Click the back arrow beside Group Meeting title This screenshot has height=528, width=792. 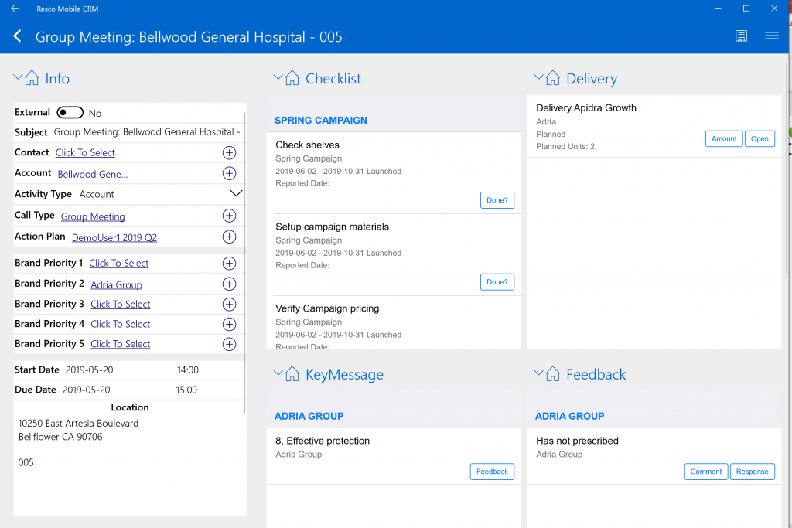(x=17, y=36)
